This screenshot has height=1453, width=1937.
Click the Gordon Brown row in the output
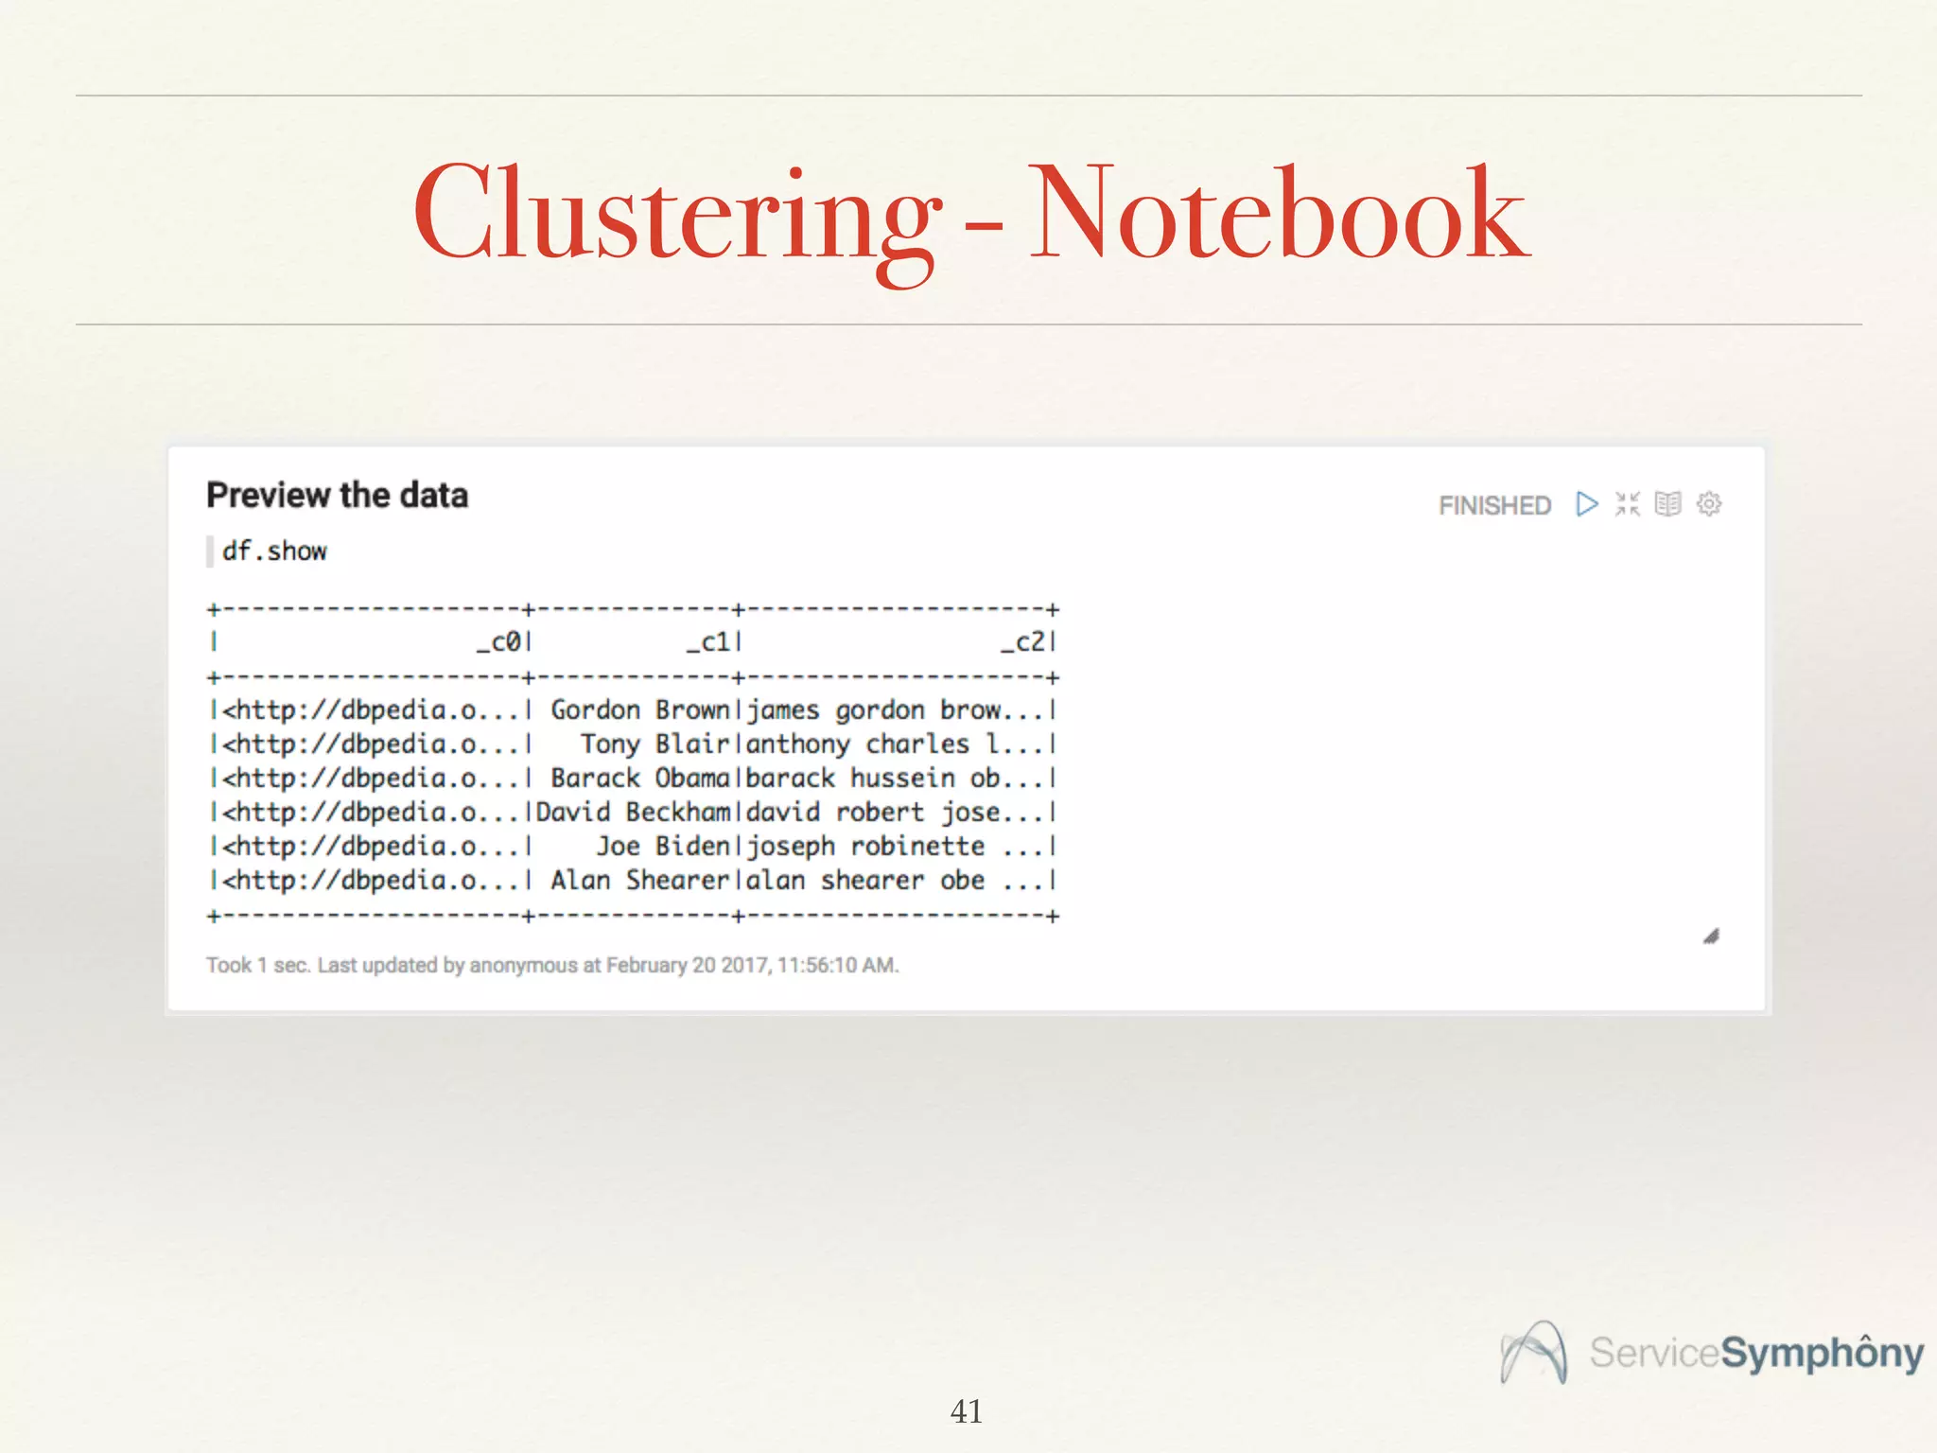tap(640, 710)
